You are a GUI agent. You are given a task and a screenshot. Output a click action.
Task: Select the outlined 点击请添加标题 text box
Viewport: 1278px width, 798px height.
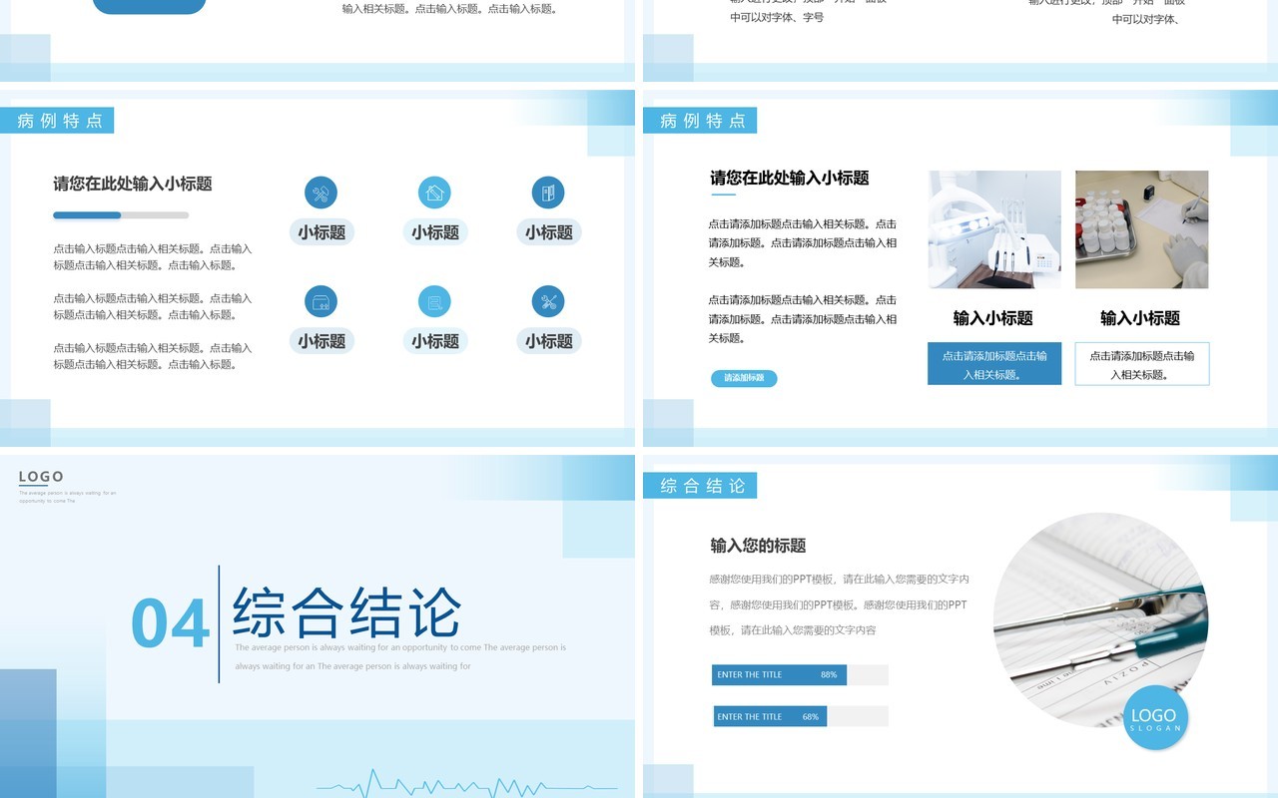[x=1142, y=364]
